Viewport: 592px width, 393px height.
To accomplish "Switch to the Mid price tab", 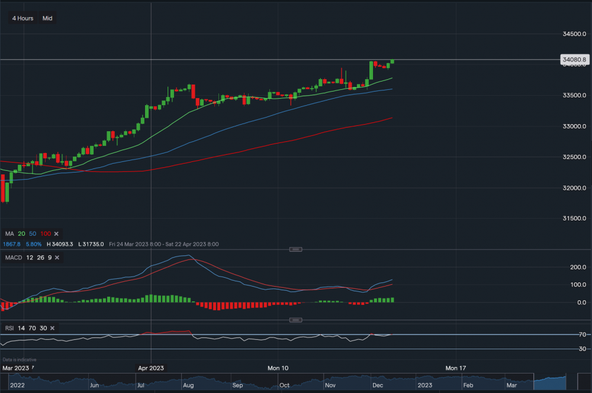I will pos(47,18).
